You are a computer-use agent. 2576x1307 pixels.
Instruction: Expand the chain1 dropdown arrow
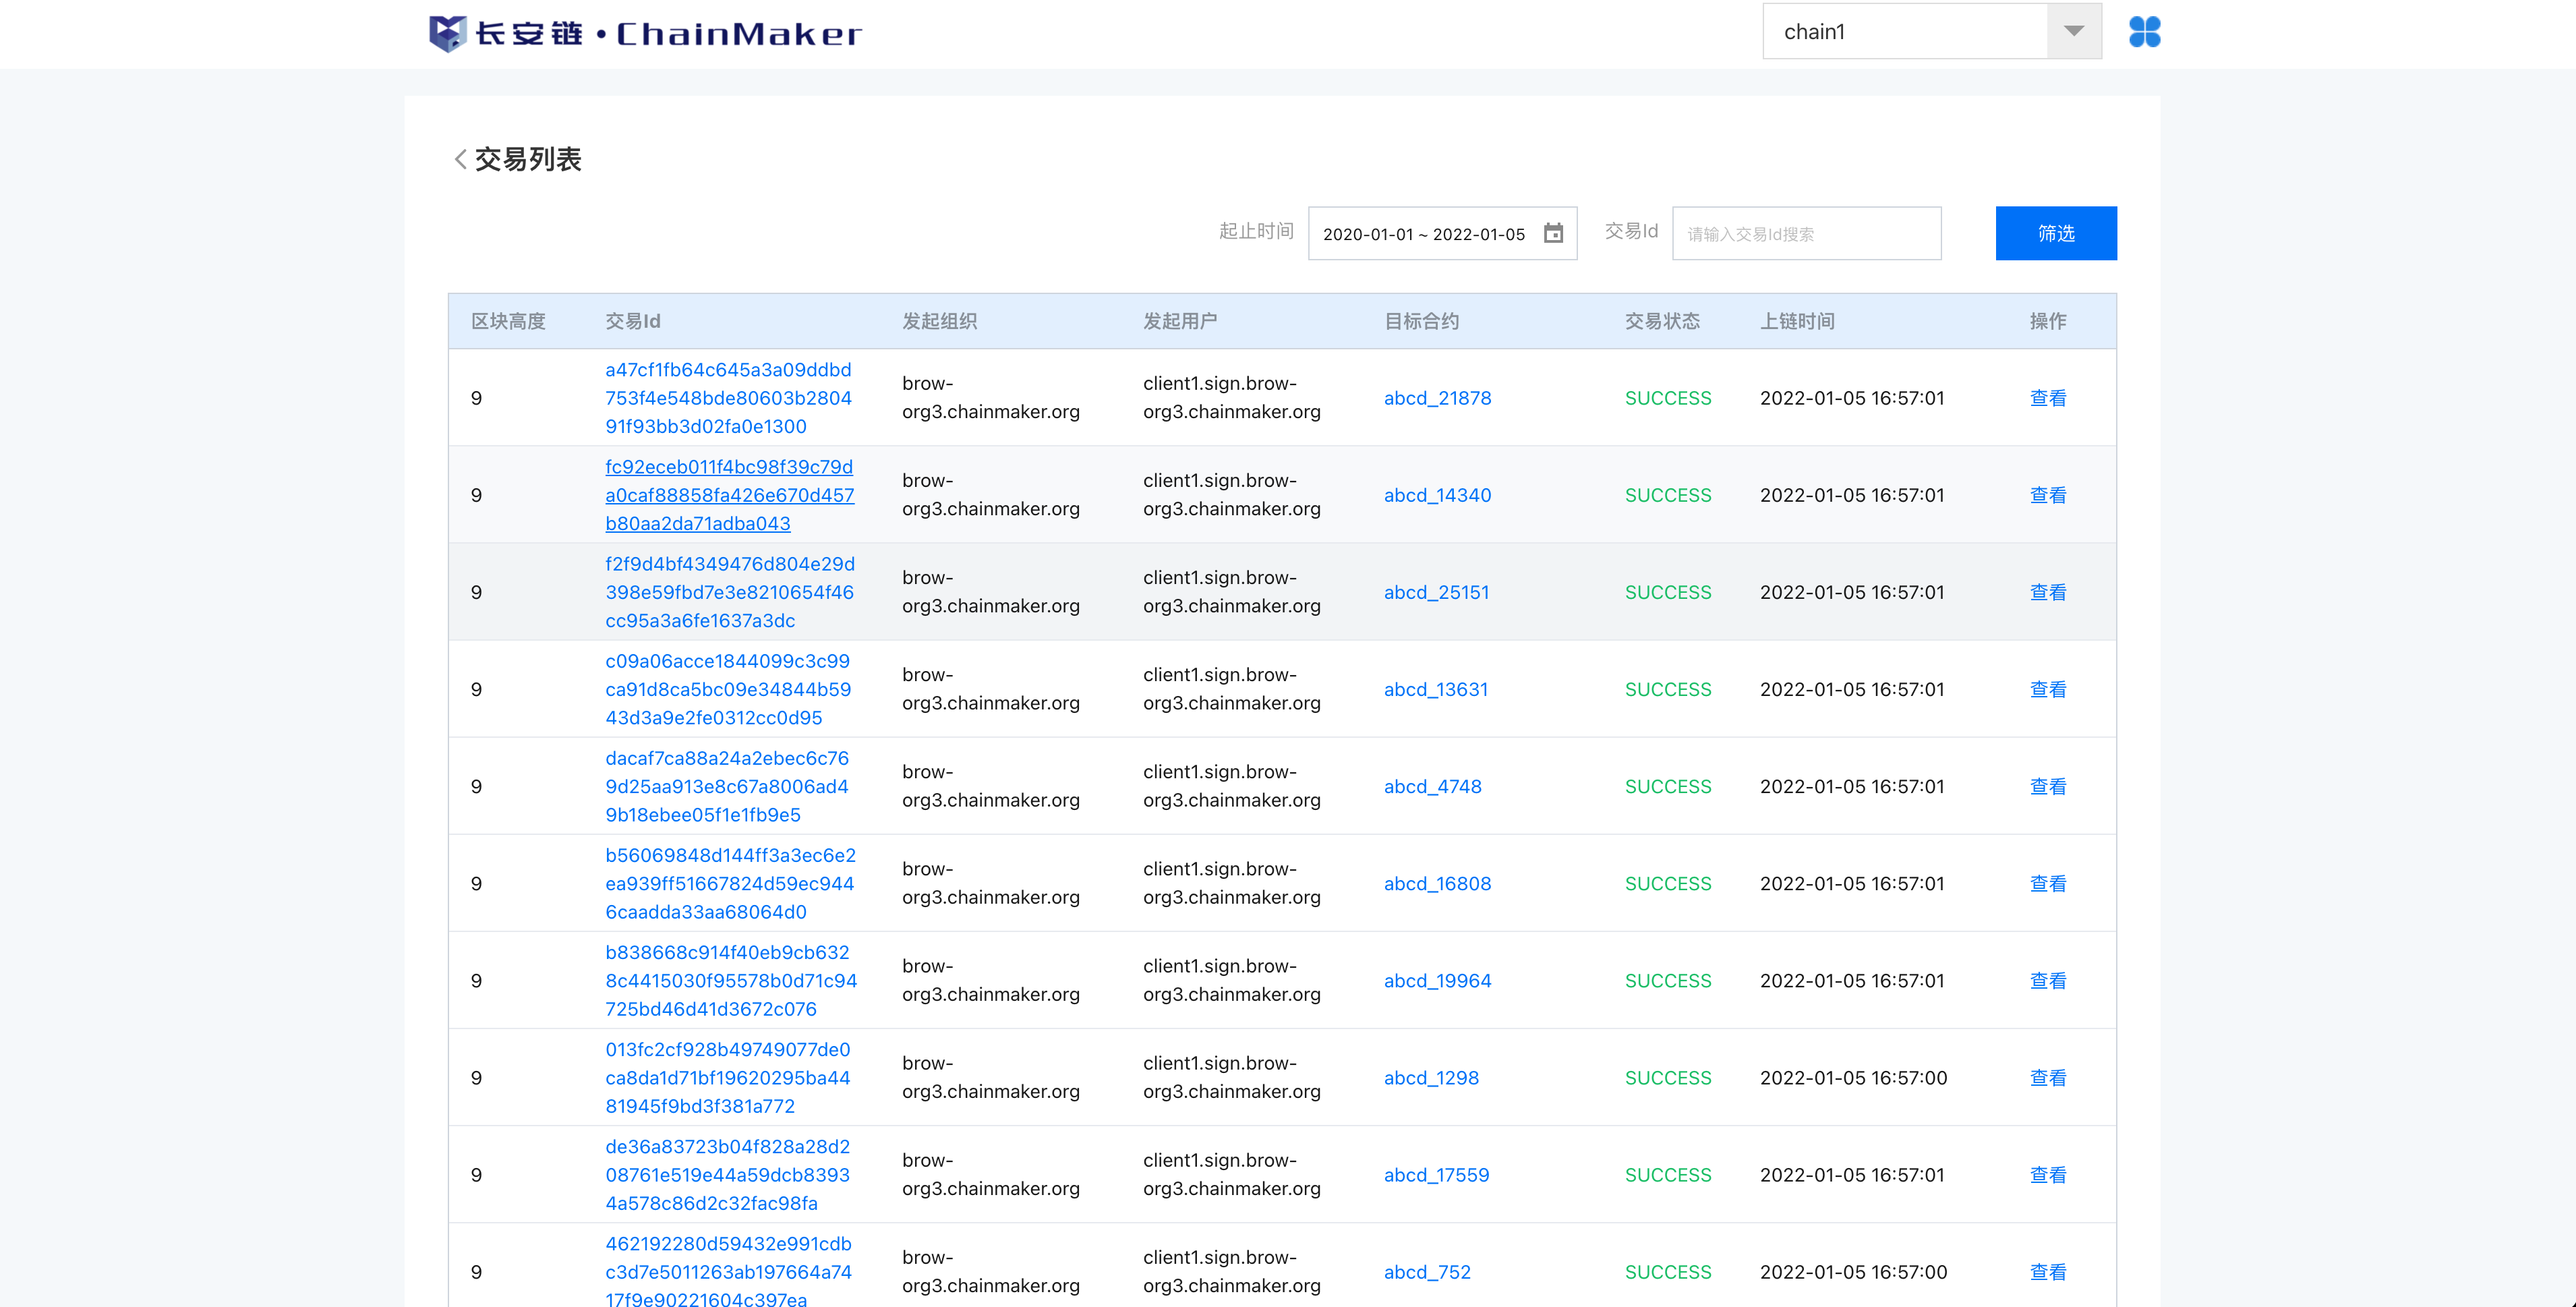(x=2074, y=31)
